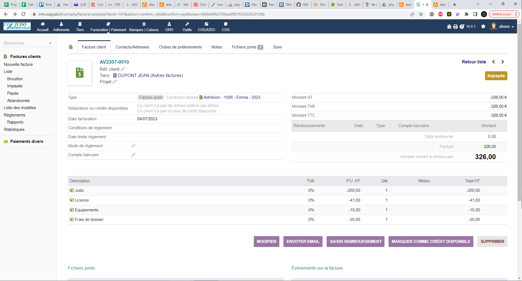Click the print page icon
The height and width of the screenshot is (281, 522).
coord(455,26)
